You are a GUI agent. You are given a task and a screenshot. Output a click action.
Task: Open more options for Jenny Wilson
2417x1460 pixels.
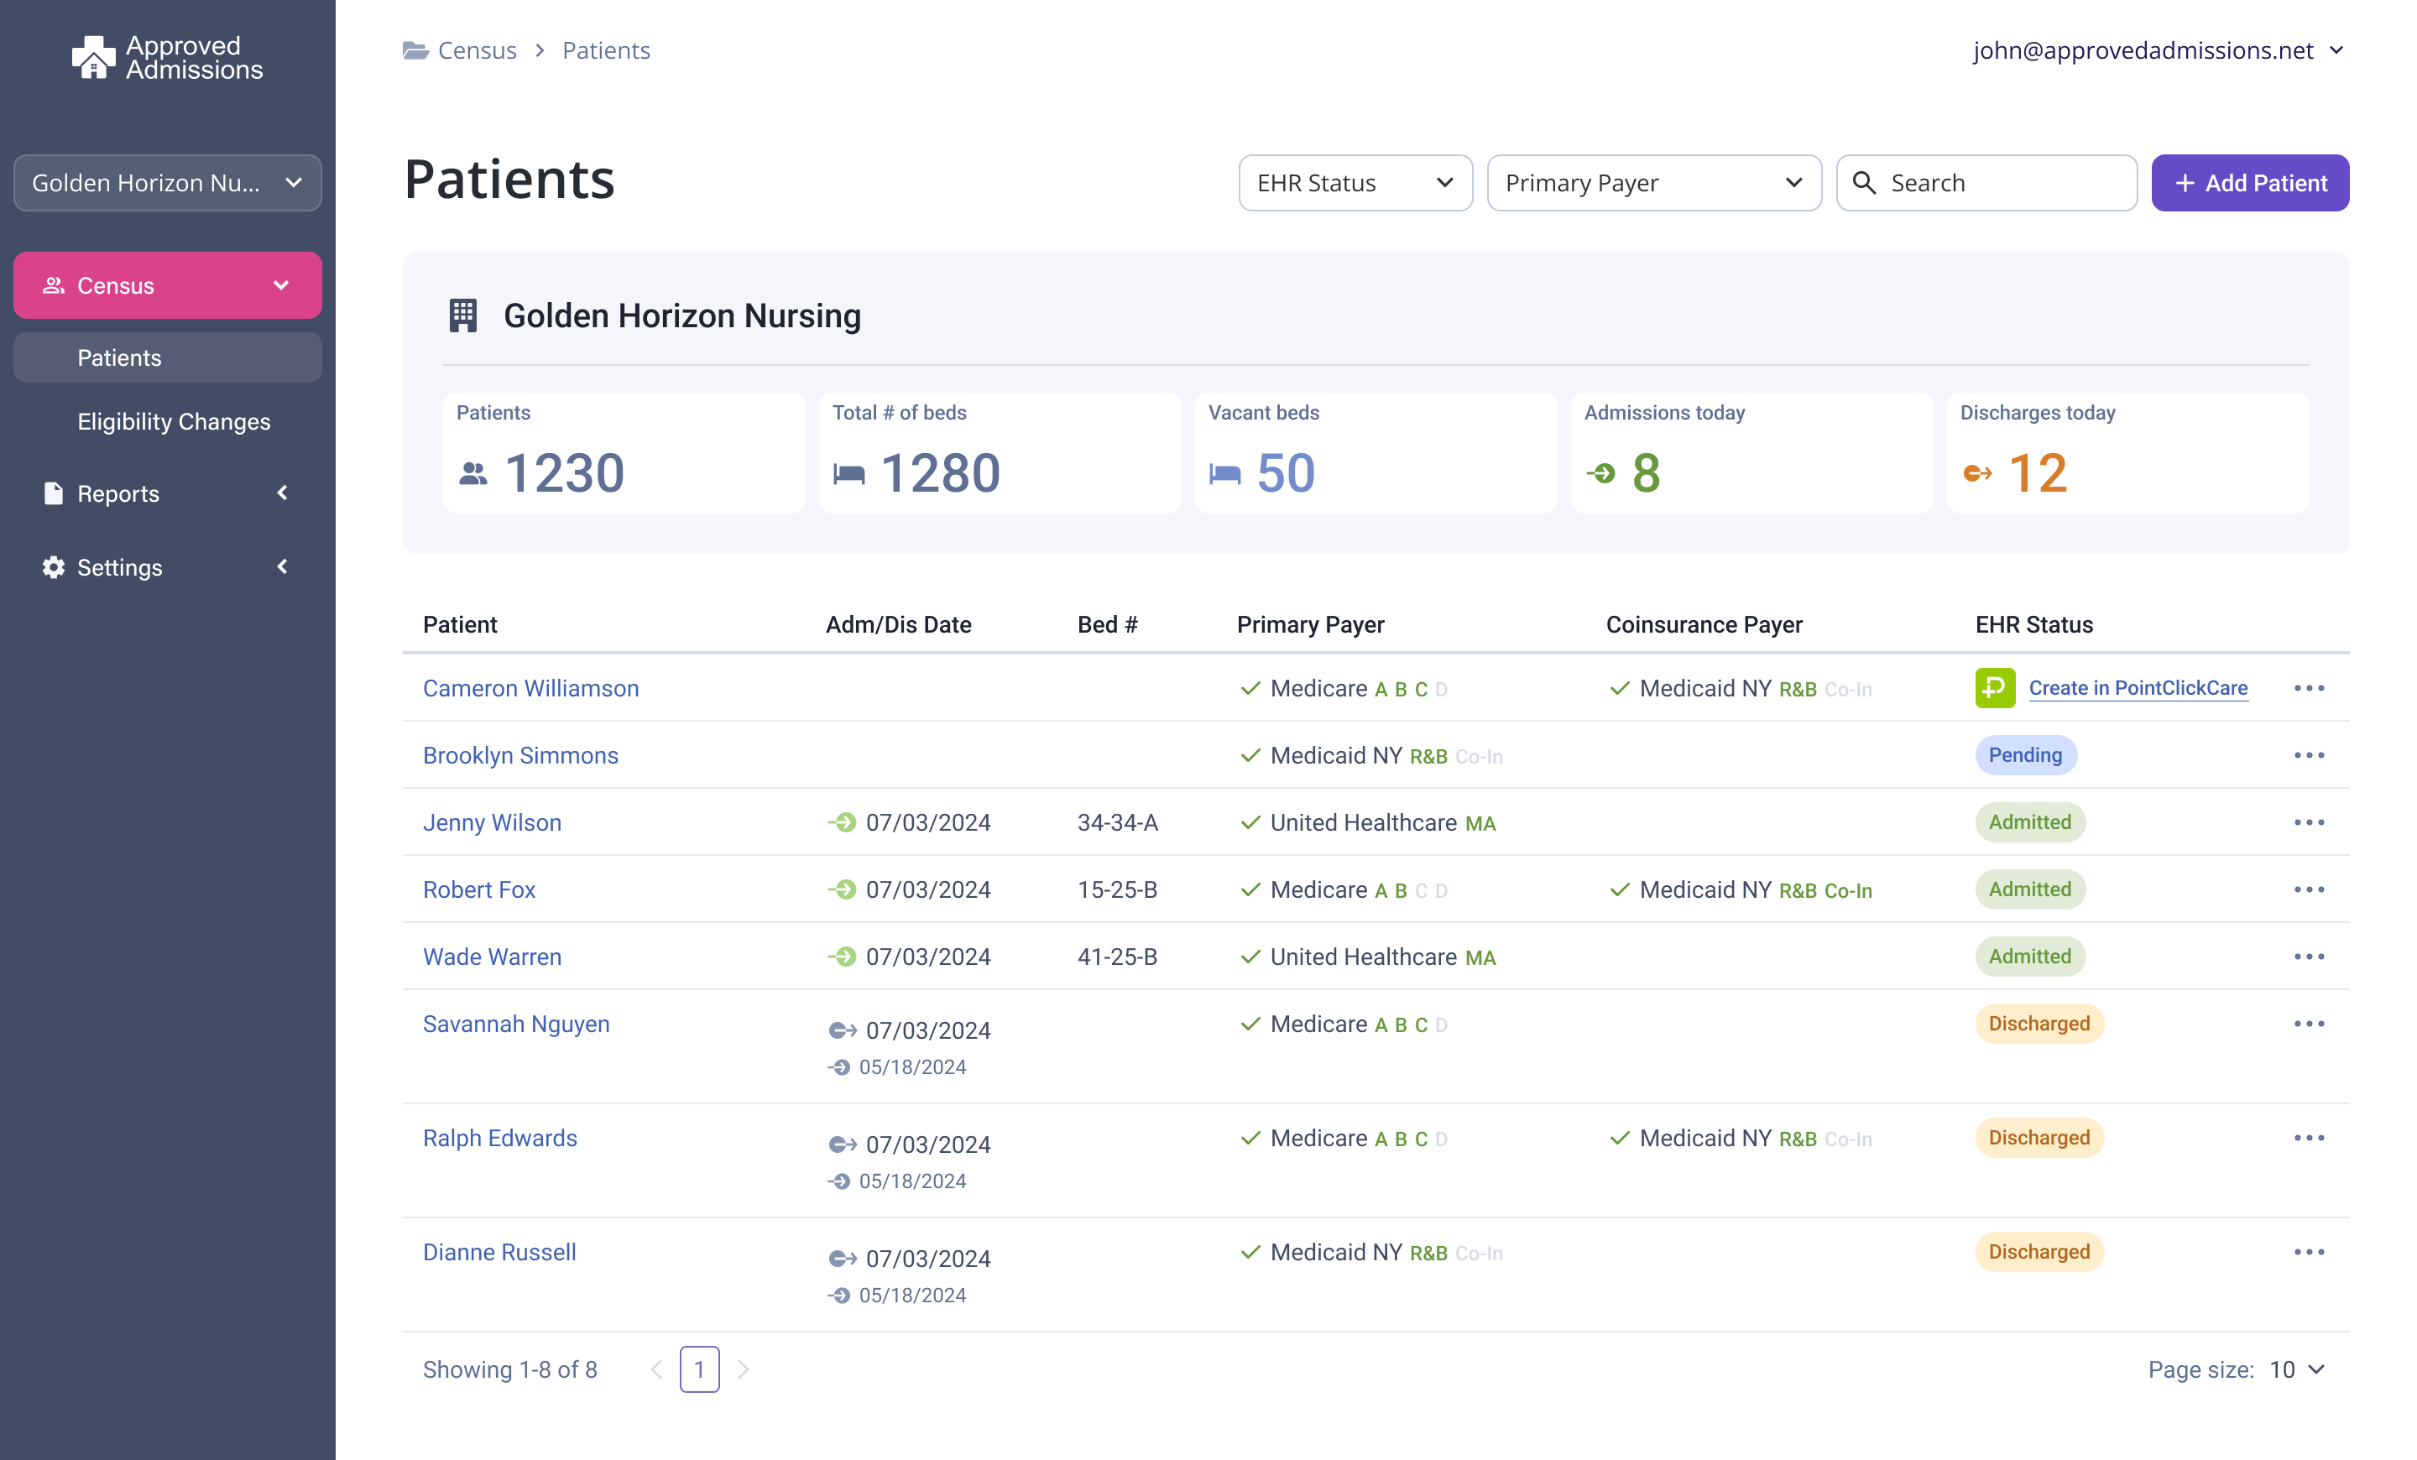coord(2308,821)
